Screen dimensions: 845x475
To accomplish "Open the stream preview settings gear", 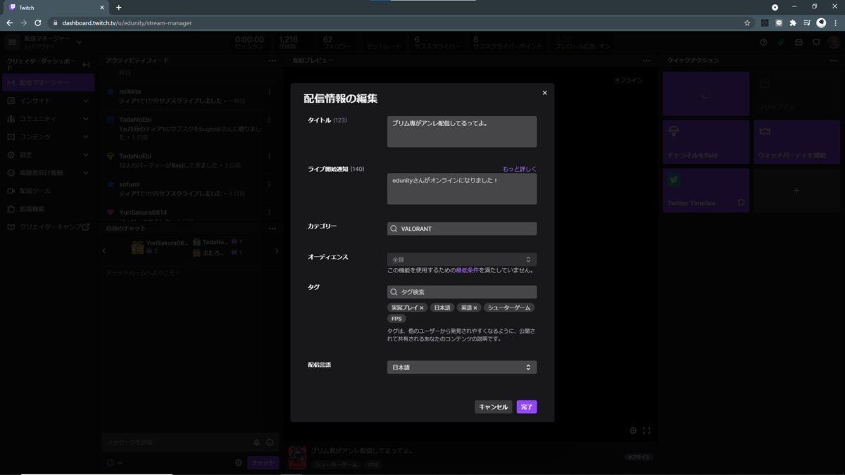I will pos(633,431).
